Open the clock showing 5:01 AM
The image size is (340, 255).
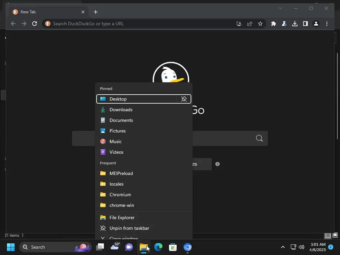[317, 247]
